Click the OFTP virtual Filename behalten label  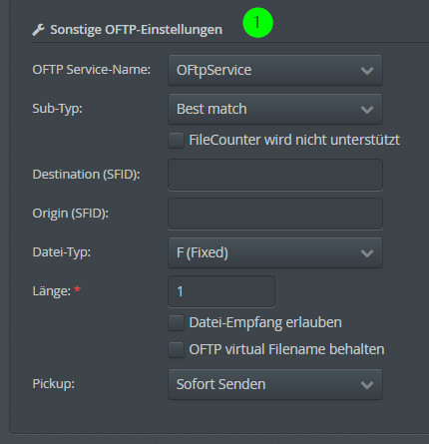coord(286,349)
